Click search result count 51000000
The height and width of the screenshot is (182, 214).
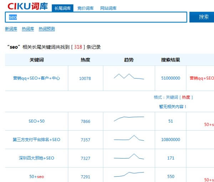(x=170, y=78)
